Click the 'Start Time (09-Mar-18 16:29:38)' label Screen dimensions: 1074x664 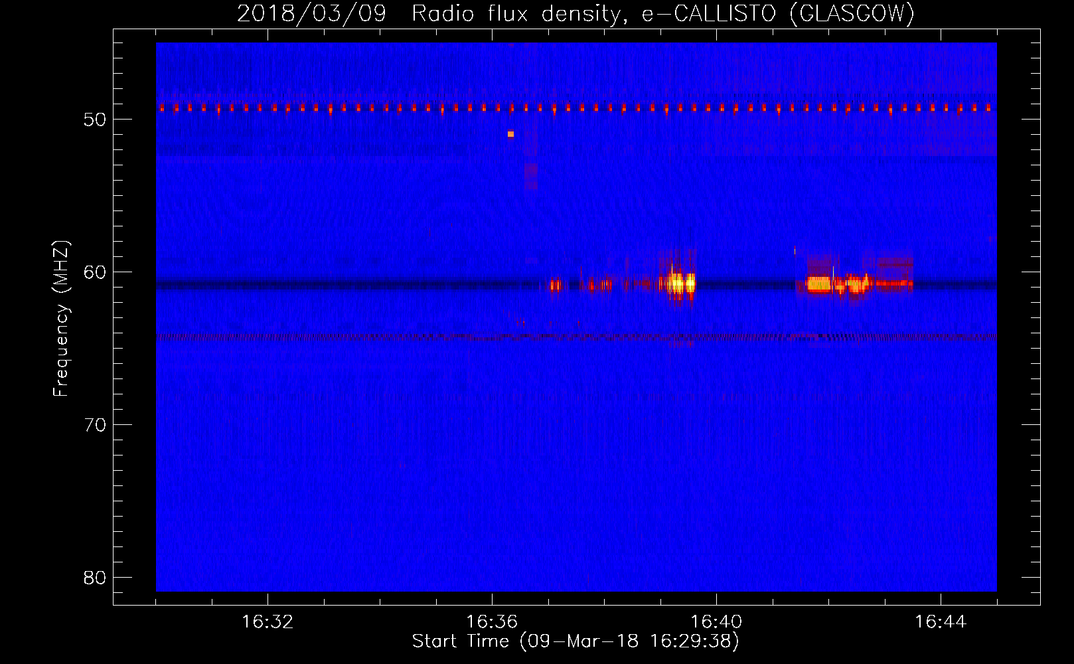[x=575, y=641]
